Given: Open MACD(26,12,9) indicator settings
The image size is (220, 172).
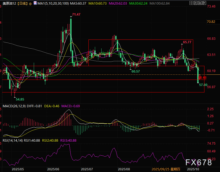Looking at the screenshot, I should tap(14, 106).
